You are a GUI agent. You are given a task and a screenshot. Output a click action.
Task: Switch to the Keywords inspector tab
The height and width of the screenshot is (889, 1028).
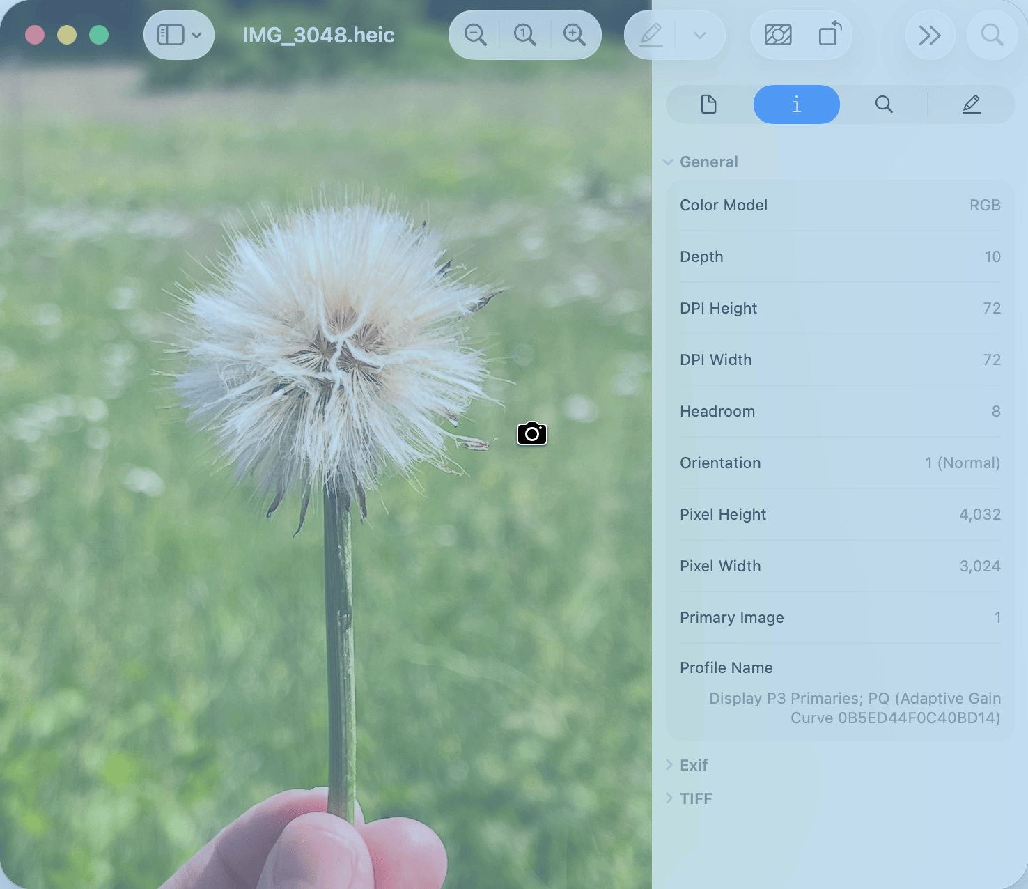884,105
